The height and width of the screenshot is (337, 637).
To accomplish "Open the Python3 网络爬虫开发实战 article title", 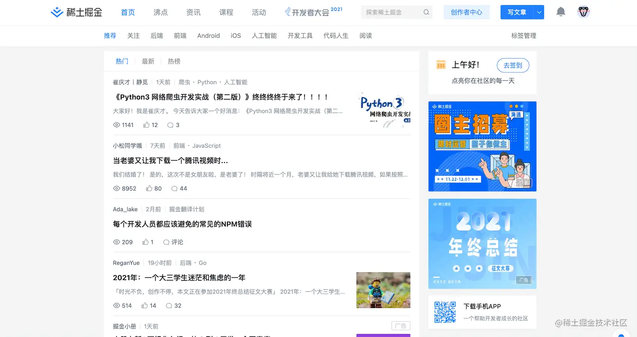I will pyautogui.click(x=221, y=97).
